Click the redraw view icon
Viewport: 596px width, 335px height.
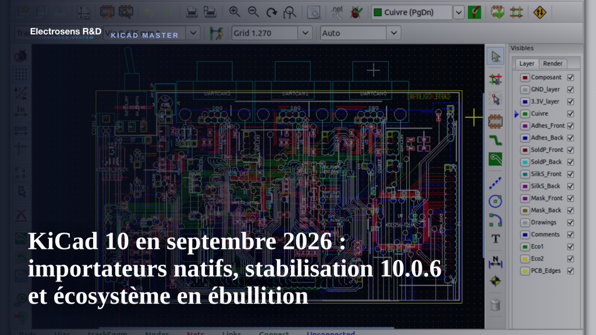point(271,12)
